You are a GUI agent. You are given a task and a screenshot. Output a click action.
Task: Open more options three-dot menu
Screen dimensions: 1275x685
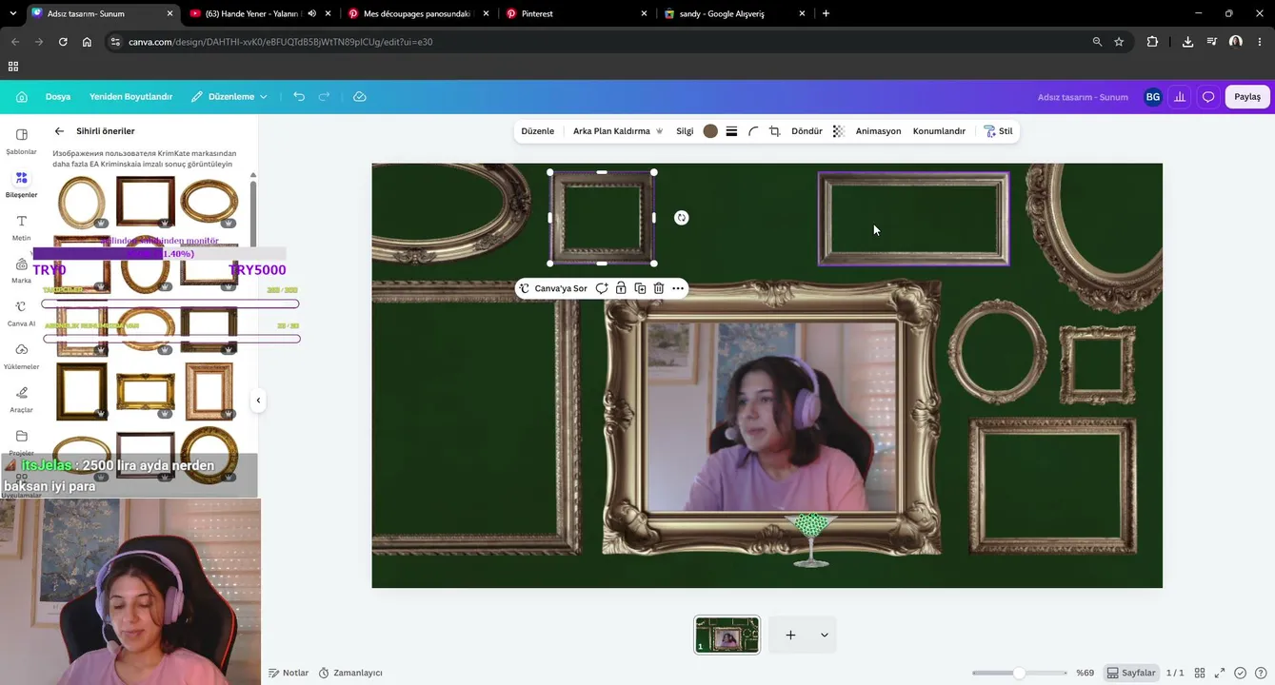[678, 288]
